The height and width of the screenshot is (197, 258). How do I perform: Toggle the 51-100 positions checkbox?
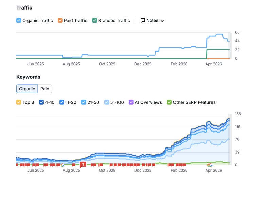(x=107, y=102)
